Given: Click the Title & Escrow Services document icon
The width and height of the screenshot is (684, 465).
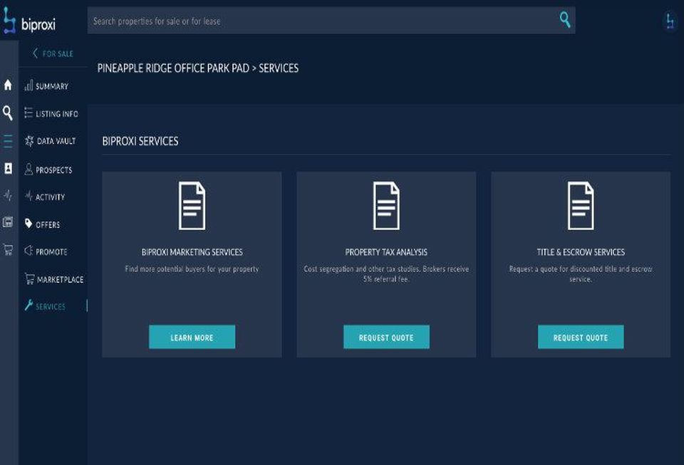Looking at the screenshot, I should [581, 206].
